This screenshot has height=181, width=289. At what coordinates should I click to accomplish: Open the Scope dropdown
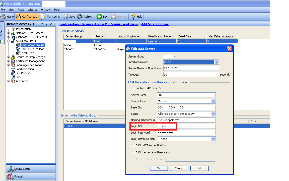[x=213, y=114]
